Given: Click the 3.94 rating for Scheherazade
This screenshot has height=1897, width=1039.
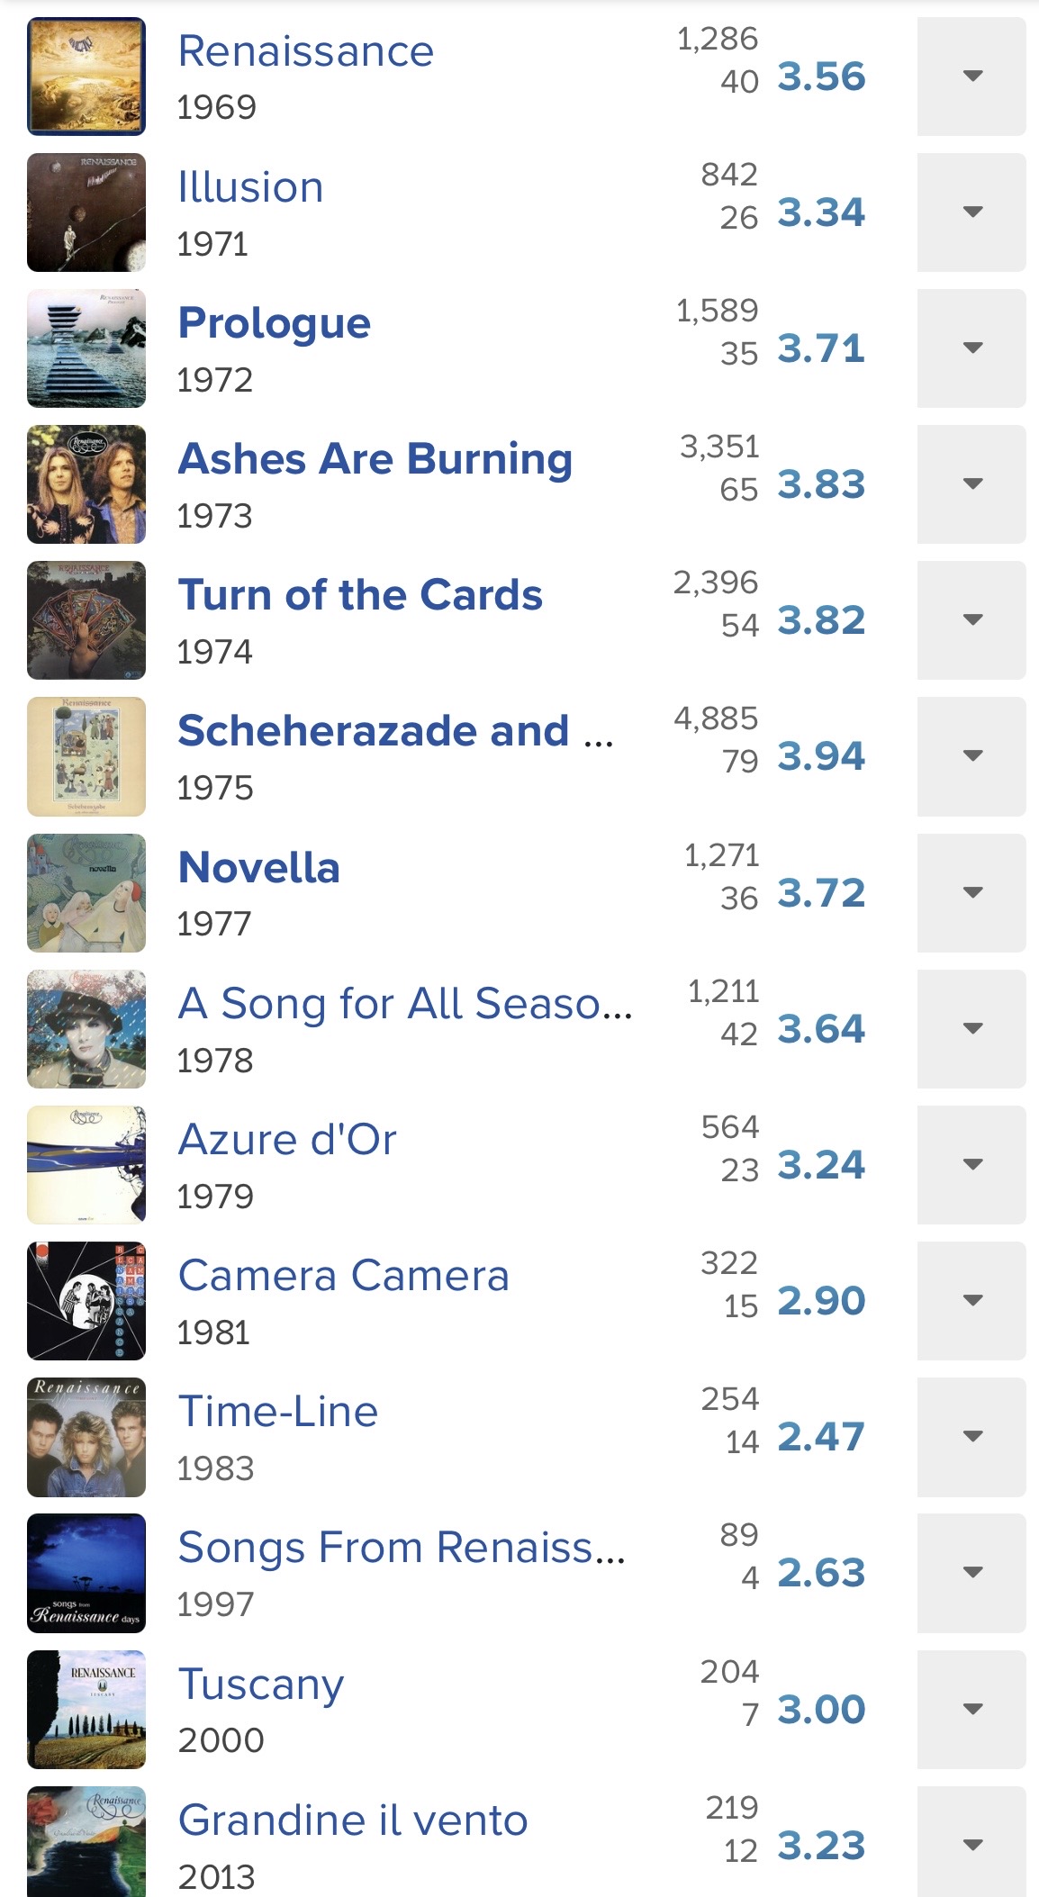Looking at the screenshot, I should [821, 756].
